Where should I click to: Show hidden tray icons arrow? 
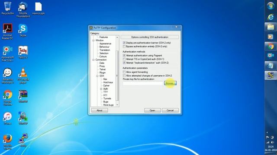(x=267, y=132)
